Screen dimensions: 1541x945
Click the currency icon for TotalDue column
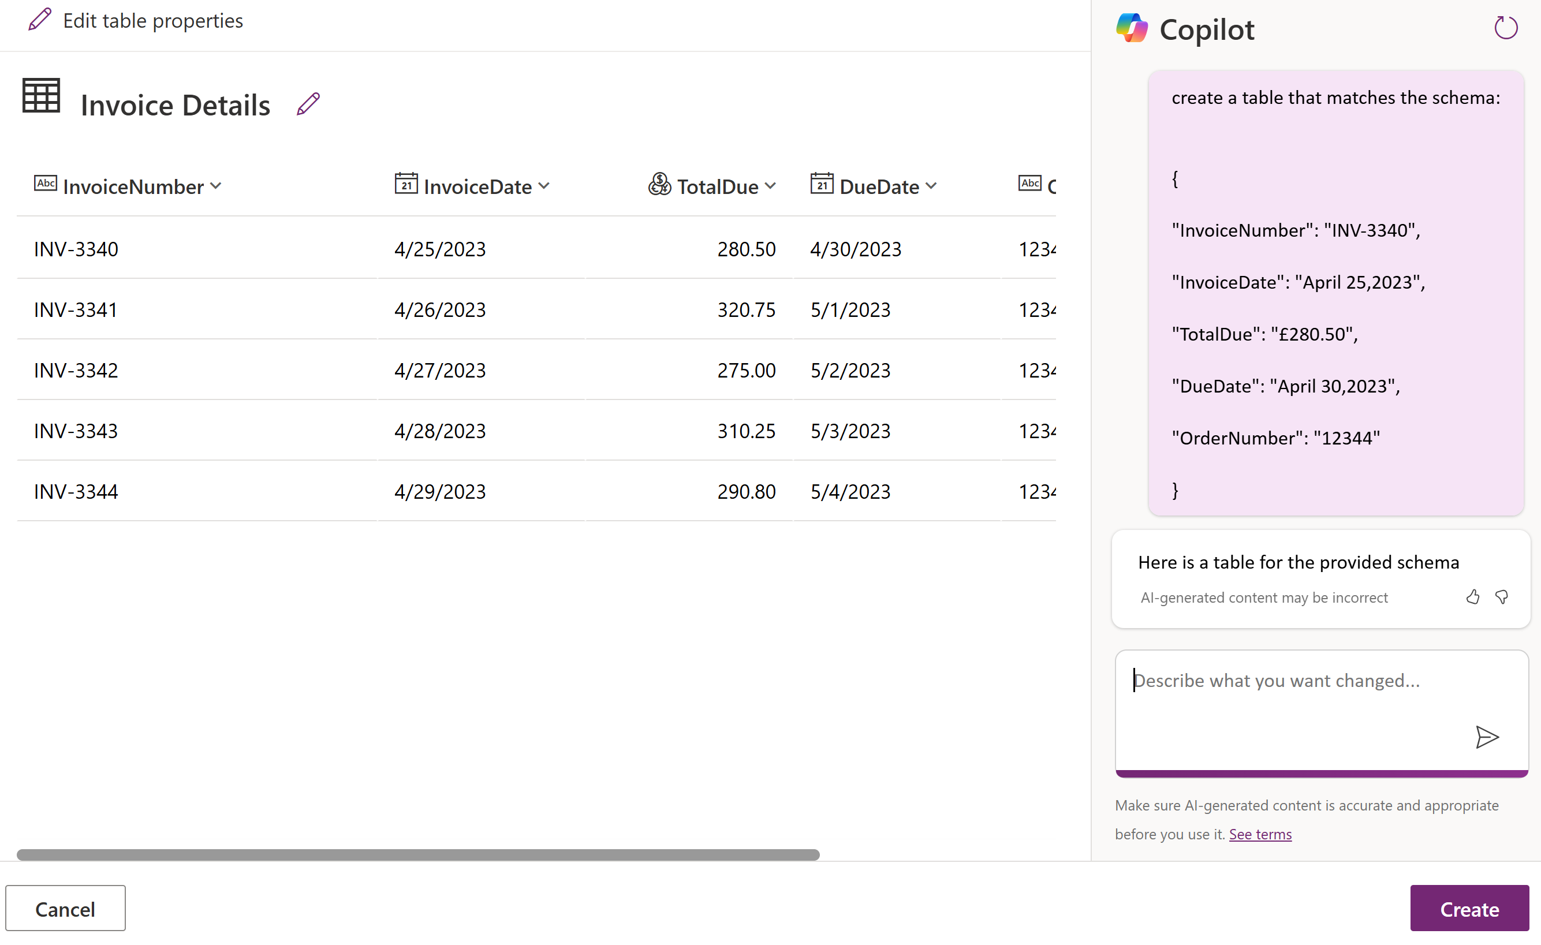(x=659, y=184)
